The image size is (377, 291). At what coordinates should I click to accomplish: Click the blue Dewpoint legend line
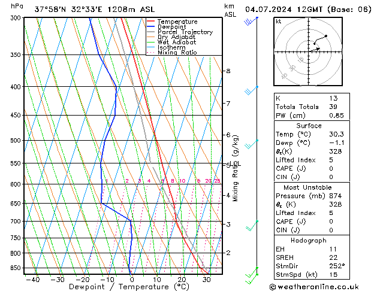point(151,27)
